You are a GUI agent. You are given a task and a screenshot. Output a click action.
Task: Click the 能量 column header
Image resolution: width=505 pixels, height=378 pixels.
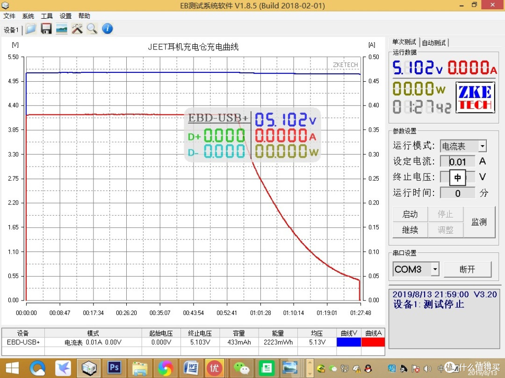click(278, 333)
